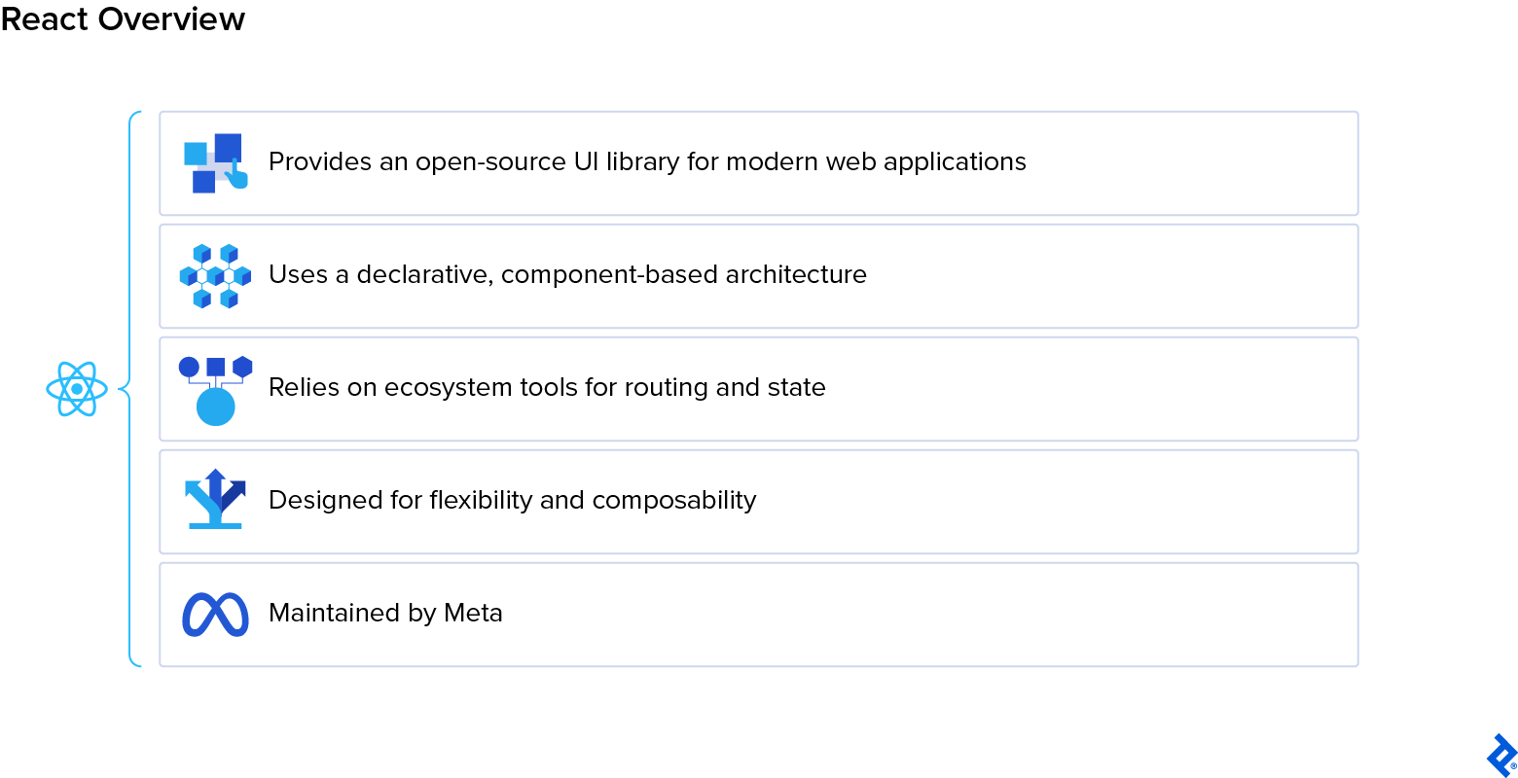
Task: Select the "Uses a declarative, component-based architecture" text
Action: coord(567,274)
